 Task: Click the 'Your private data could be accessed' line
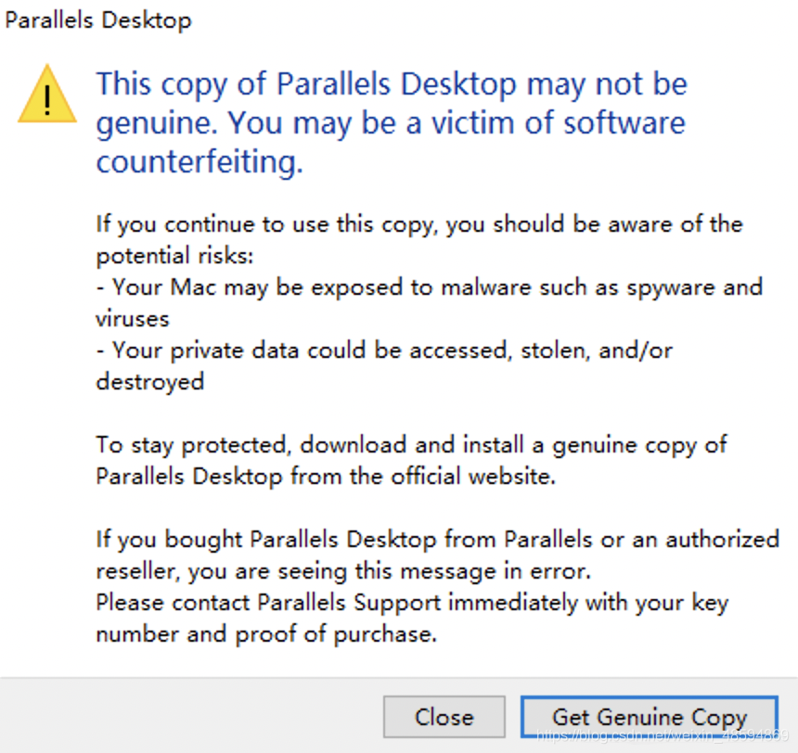coord(385,351)
